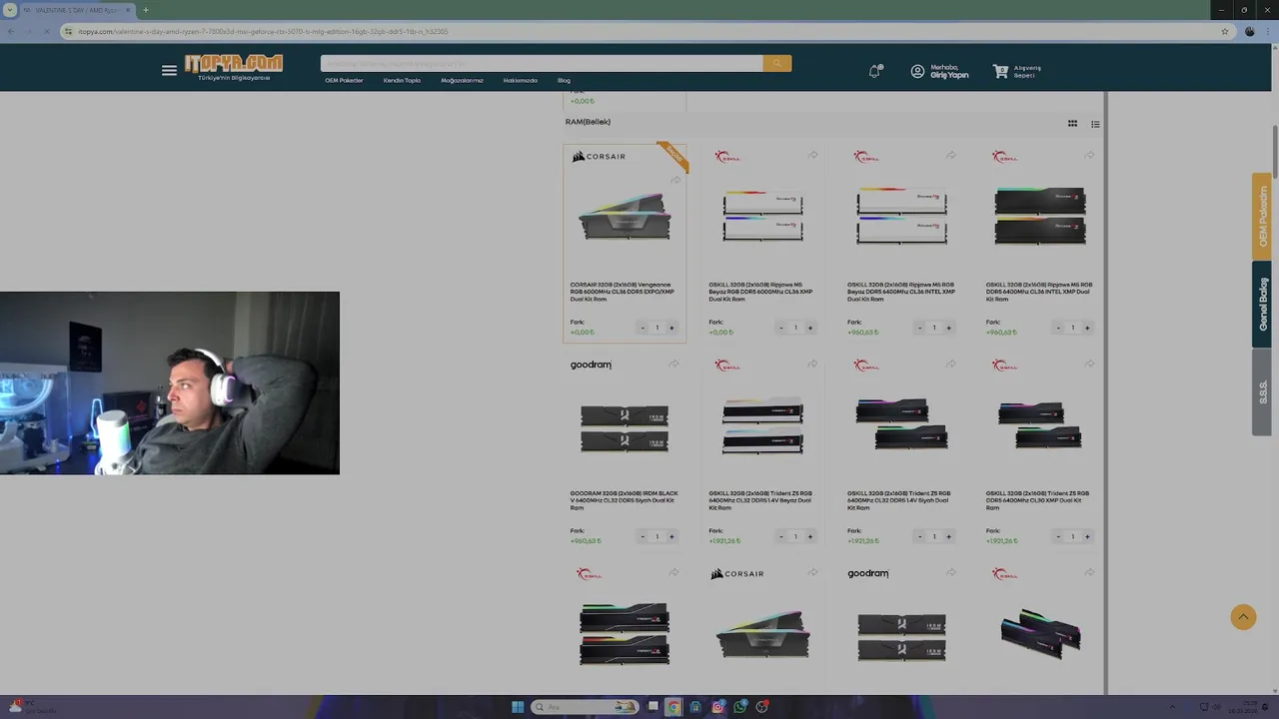Increase quantity of Corsair Vengeance 6000MHz RAM
The width and height of the screenshot is (1279, 719).
tap(671, 328)
